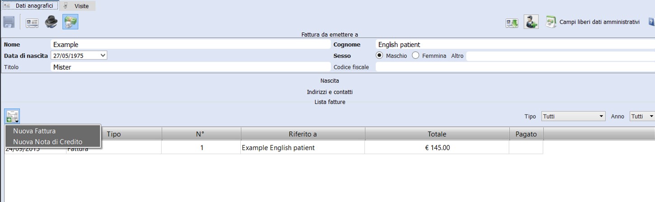Viewport: 655px width, 202px height.
Task: Click the new invoice icon with green plus
Action: point(12,116)
